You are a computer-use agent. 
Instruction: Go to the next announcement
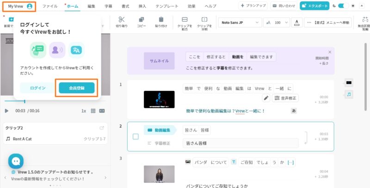pyautogui.click(x=105, y=177)
